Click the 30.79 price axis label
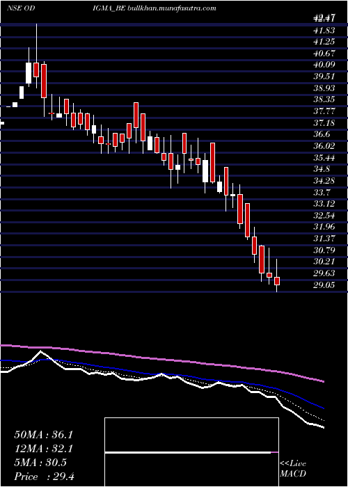The width and height of the screenshot is (348, 487). tap(324, 250)
